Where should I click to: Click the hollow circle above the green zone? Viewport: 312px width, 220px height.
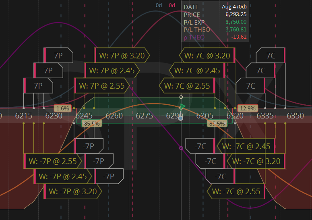181,97
